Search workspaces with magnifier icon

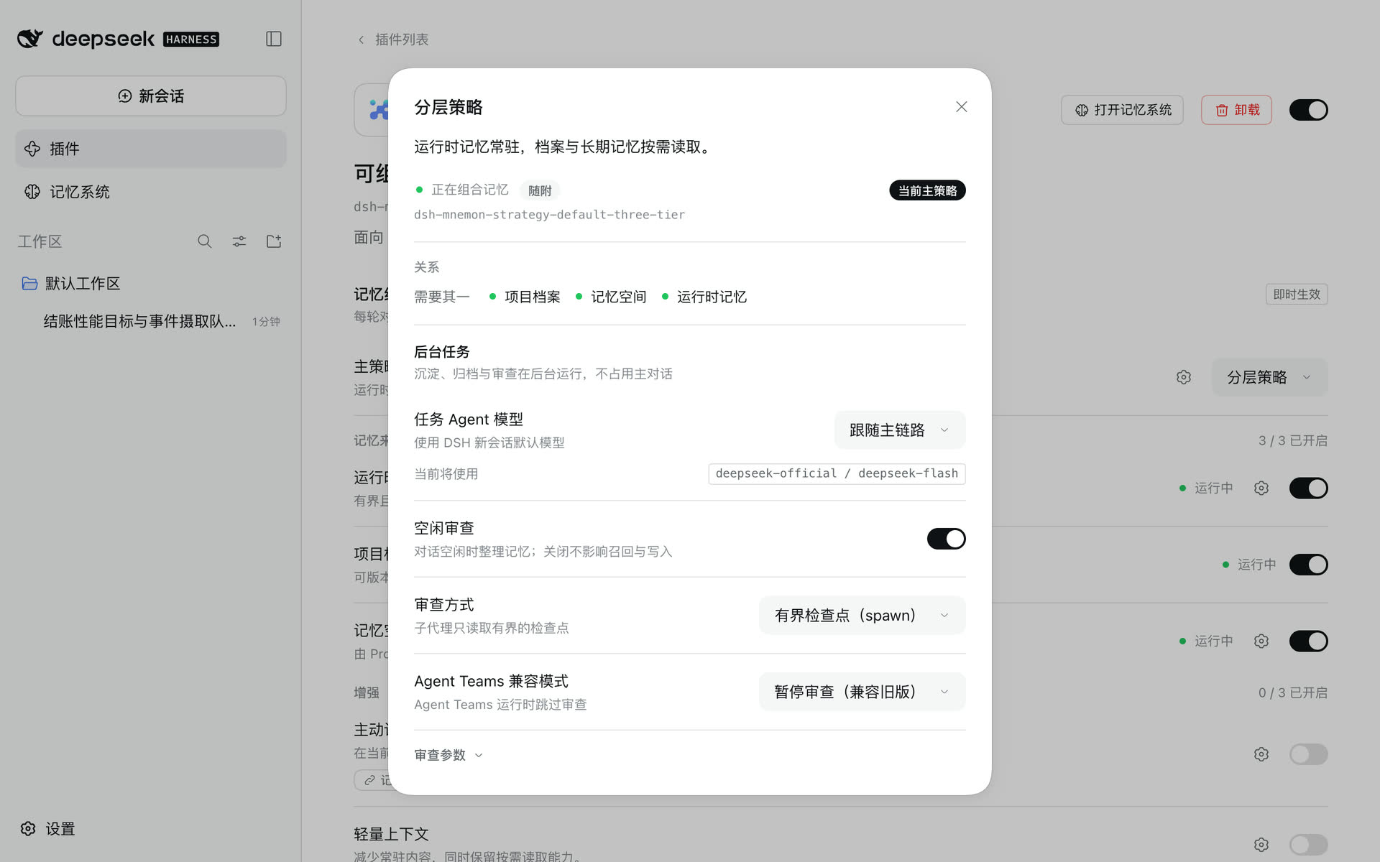pos(205,241)
